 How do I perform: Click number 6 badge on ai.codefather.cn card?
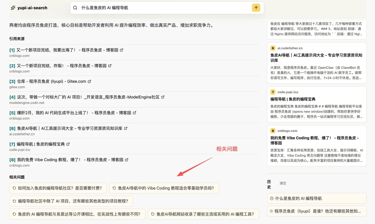click(273, 48)
